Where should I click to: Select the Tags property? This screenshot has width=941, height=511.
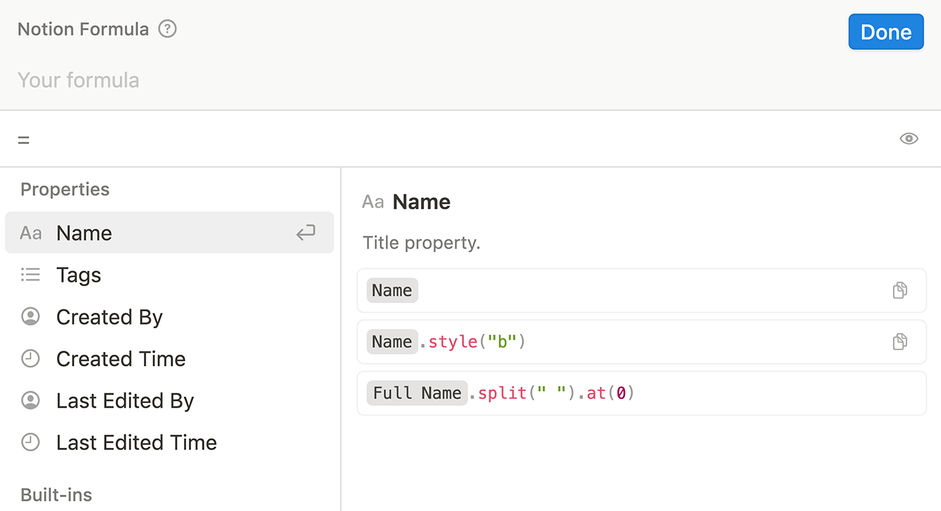tap(169, 275)
